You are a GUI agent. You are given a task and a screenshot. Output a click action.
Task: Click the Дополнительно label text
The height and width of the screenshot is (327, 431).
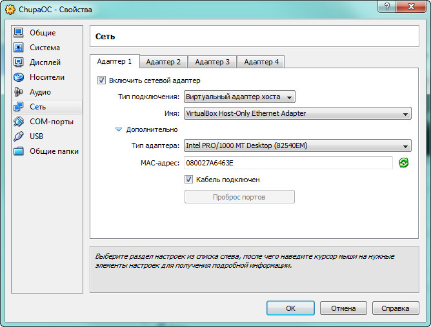(152, 129)
